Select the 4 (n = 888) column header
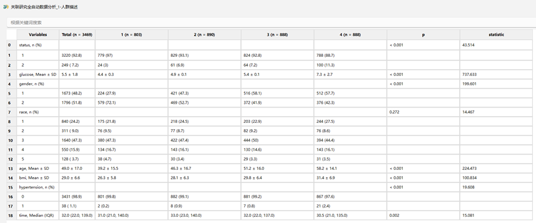 [x=350, y=35]
